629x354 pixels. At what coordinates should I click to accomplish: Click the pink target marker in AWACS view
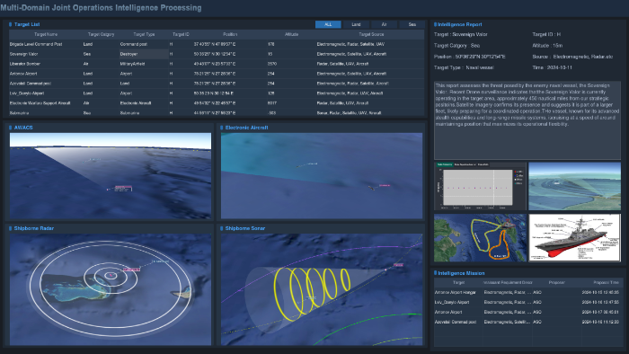pos(123,188)
